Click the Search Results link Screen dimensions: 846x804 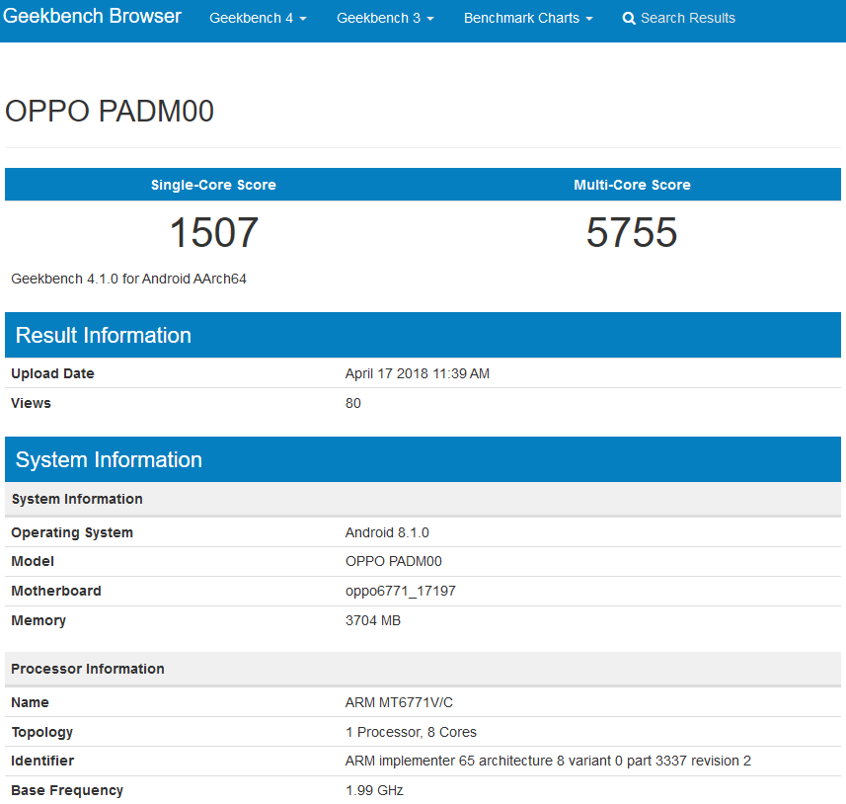tap(679, 19)
